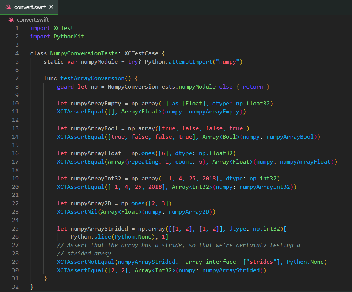Viewport: 352px width, 292px height.
Task: Click the repeating label on line 17
Action: click(x=143, y=162)
